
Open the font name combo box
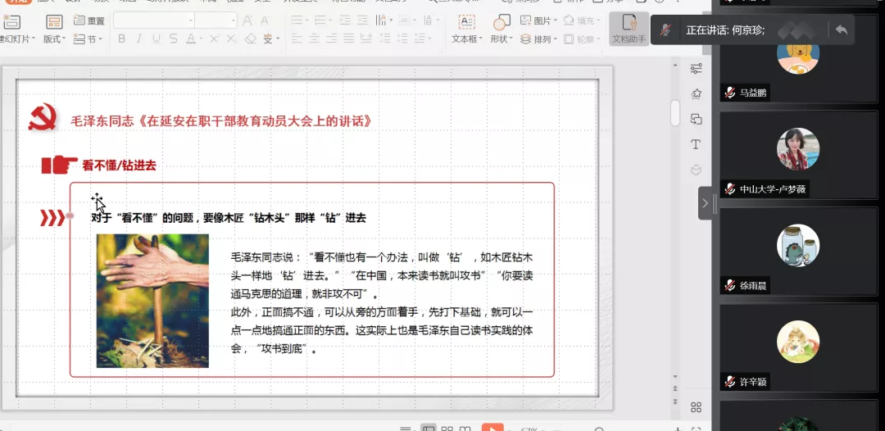153,20
